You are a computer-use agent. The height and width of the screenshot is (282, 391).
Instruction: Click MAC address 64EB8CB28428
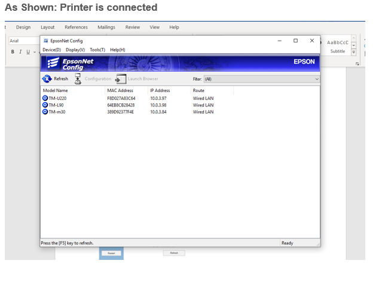(121, 105)
